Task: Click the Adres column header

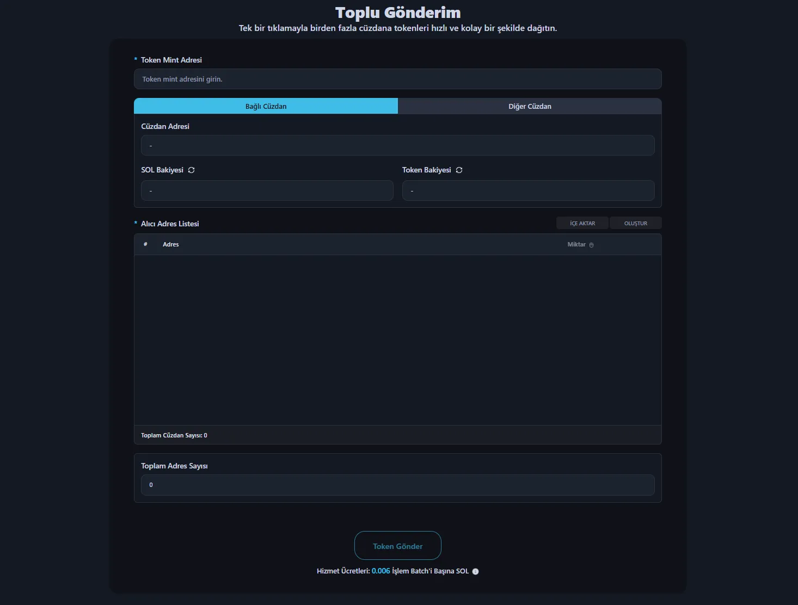Action: tap(171, 245)
